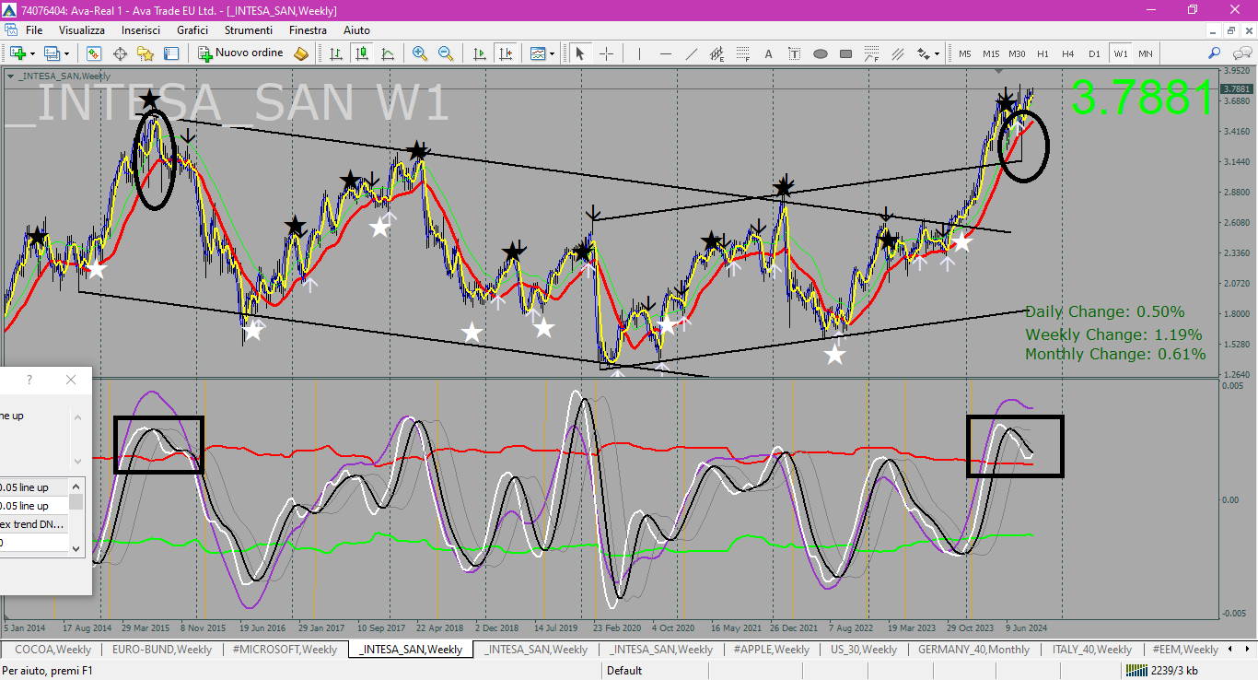Click Nuovo ordine button
This screenshot has height=680, width=1258.
(241, 53)
